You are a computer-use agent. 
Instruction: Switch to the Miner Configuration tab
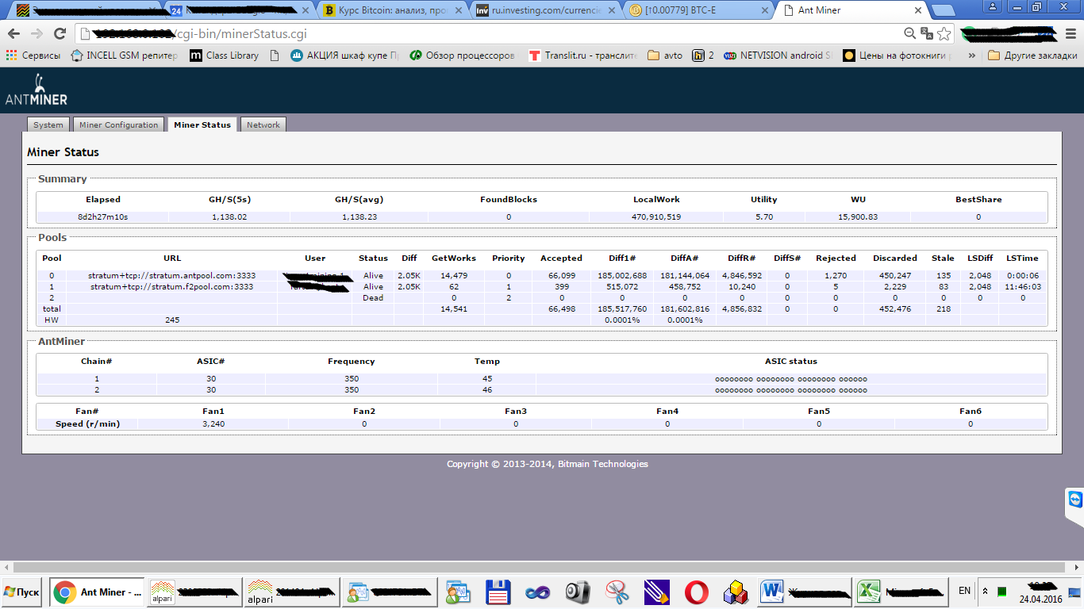(119, 125)
